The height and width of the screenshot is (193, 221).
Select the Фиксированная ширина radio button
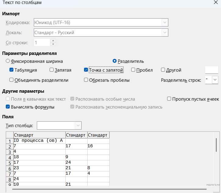click(8, 61)
